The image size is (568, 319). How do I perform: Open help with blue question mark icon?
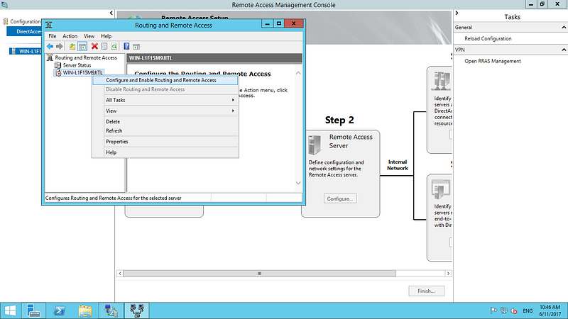[x=126, y=46]
